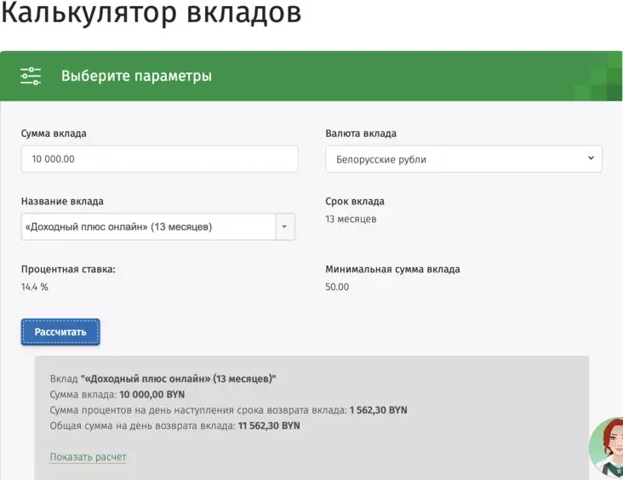Select the 1 562,30 BYN interest result
Image resolution: width=623 pixels, height=480 pixels.
pos(378,410)
